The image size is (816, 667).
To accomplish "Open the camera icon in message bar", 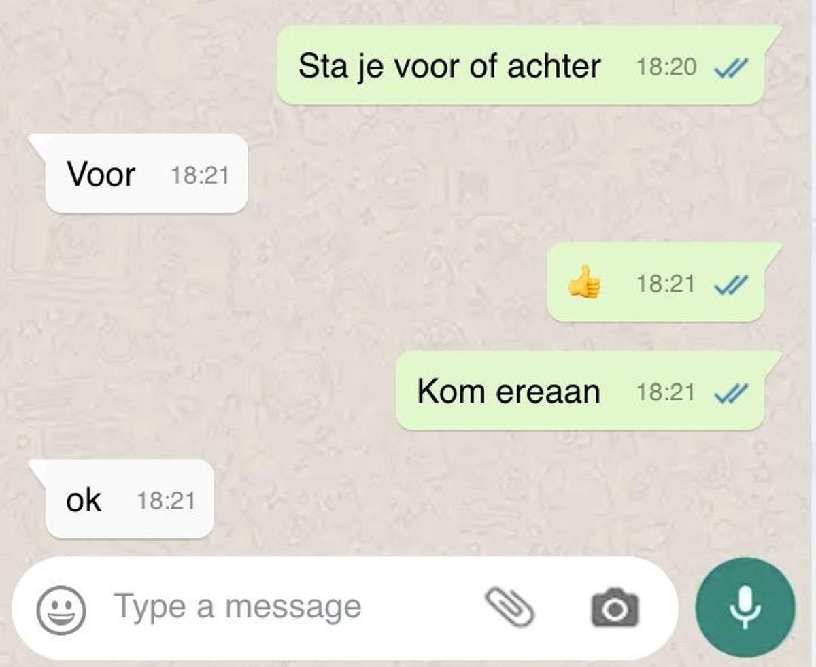I will pyautogui.click(x=615, y=608).
